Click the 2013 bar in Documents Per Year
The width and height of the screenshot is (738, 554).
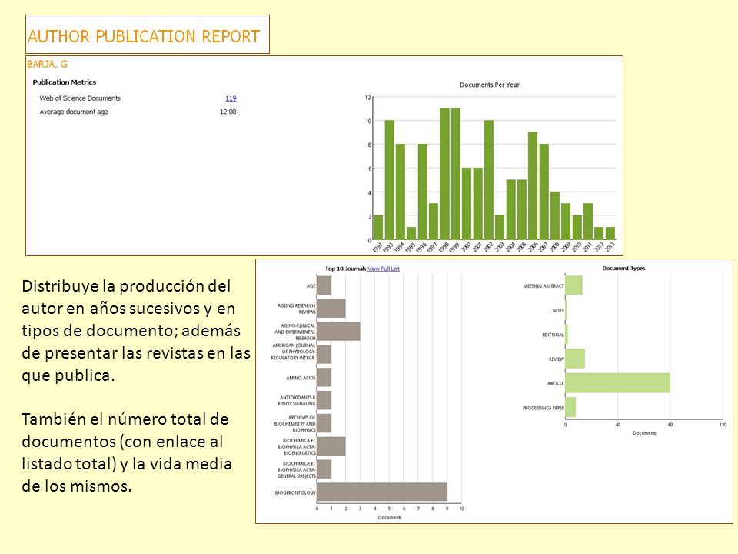610,234
